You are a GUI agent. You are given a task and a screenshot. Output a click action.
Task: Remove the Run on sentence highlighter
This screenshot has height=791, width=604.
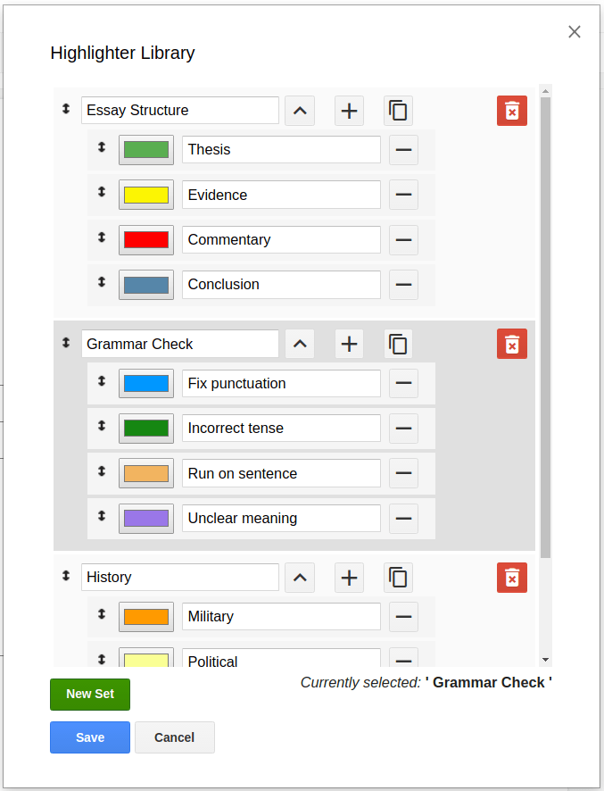point(403,473)
